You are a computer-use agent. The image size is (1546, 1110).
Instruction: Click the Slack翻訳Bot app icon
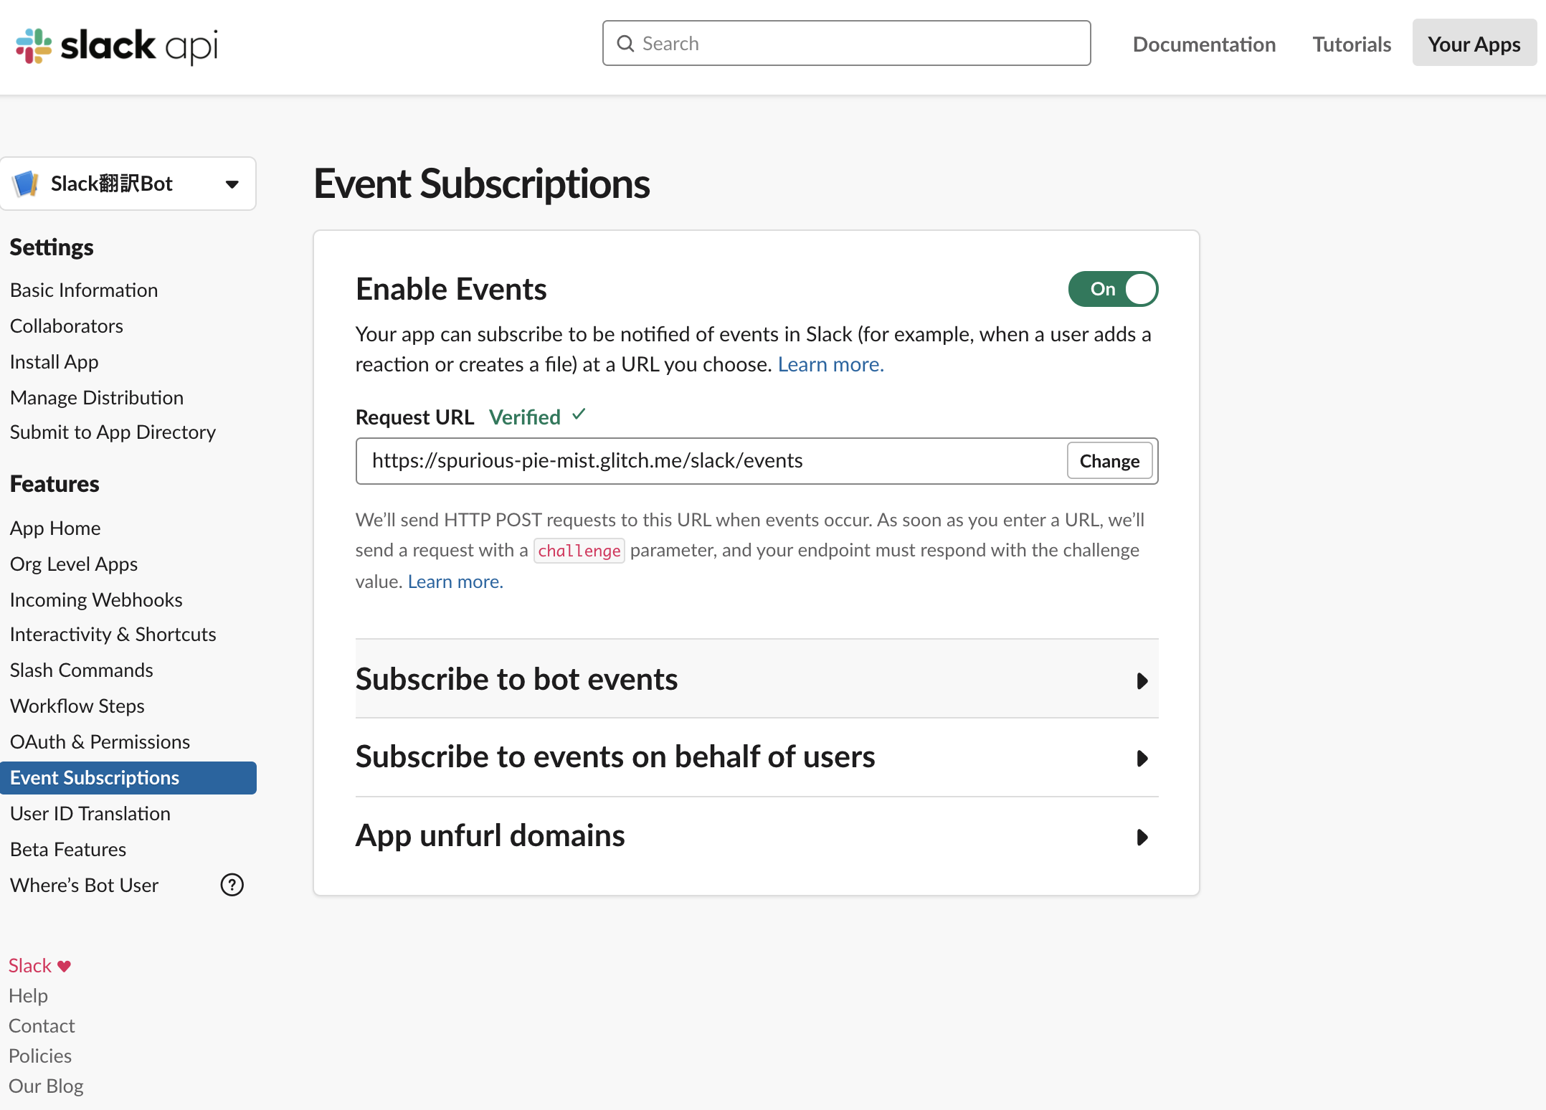click(x=27, y=184)
